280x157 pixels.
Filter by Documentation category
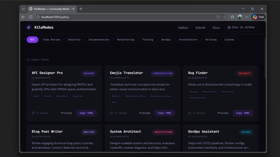(99, 40)
